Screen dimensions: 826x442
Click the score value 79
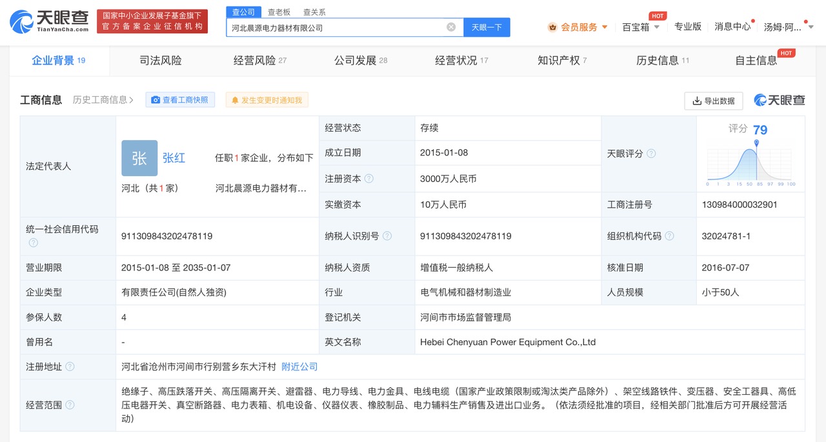tap(760, 130)
